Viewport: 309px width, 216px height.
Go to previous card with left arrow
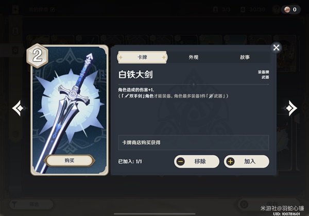tap(19, 108)
